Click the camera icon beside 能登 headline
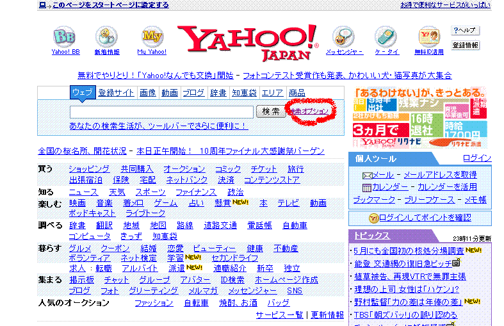The image size is (504, 326). 457,263
